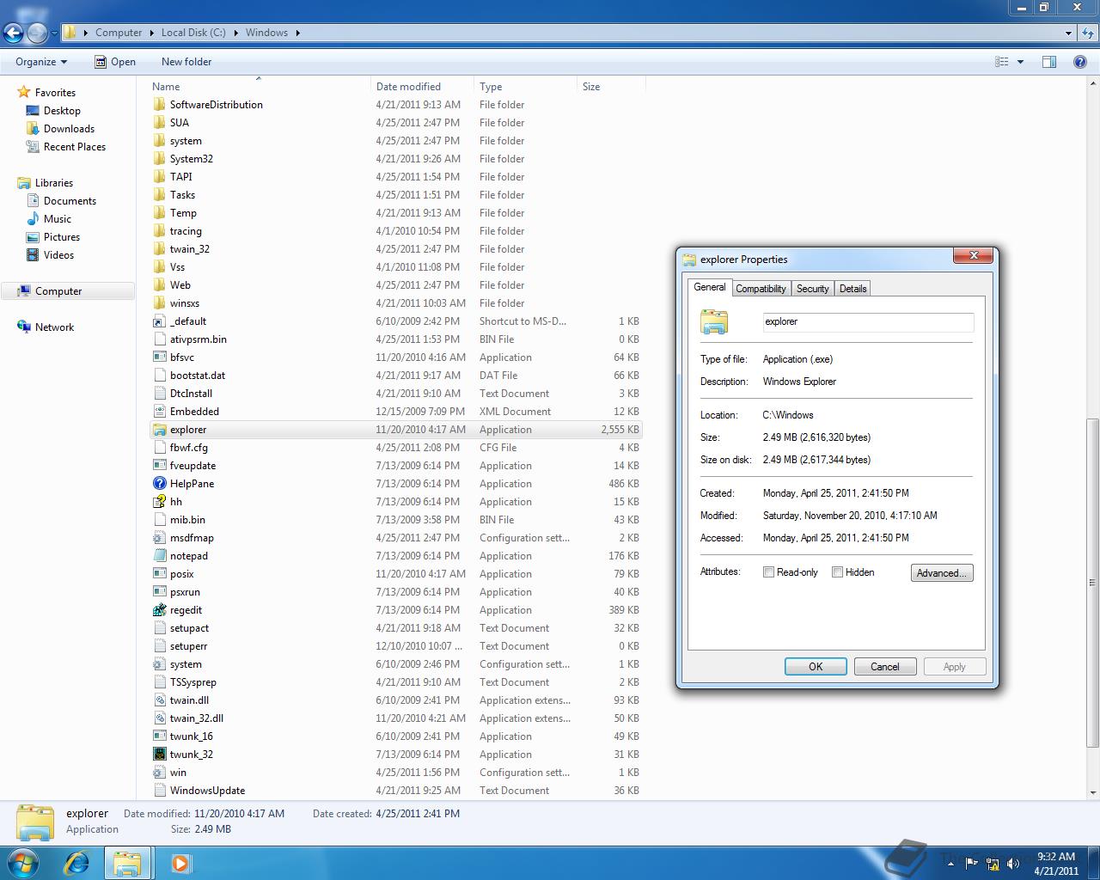
Task: Click the change view icon
Action: tap(1001, 62)
